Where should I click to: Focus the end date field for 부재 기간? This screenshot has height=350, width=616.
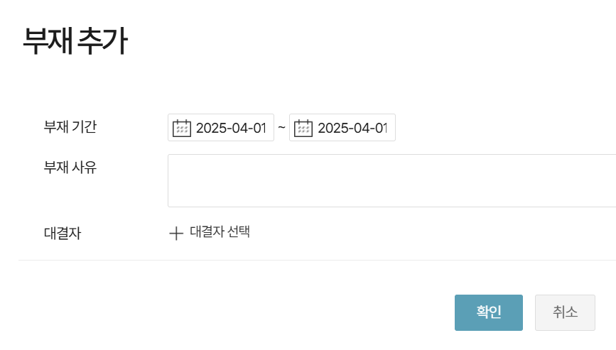pyautogui.click(x=352, y=128)
